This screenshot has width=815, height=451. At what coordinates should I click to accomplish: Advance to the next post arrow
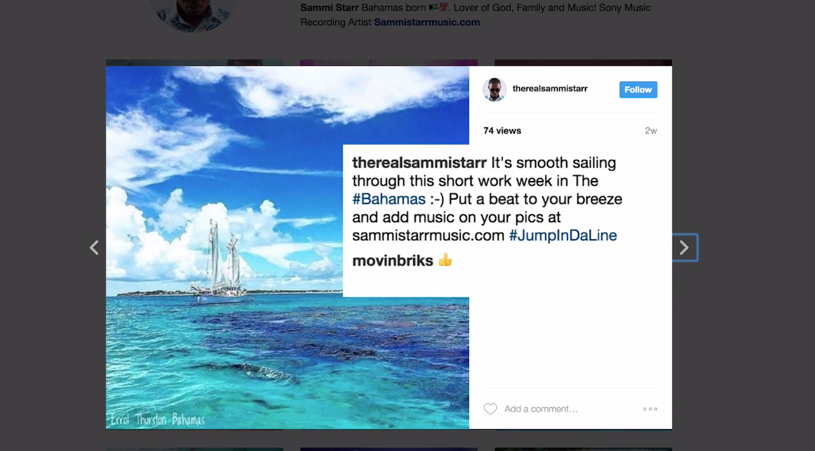tap(685, 248)
